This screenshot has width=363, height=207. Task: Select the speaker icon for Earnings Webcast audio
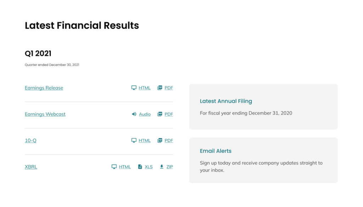134,114
